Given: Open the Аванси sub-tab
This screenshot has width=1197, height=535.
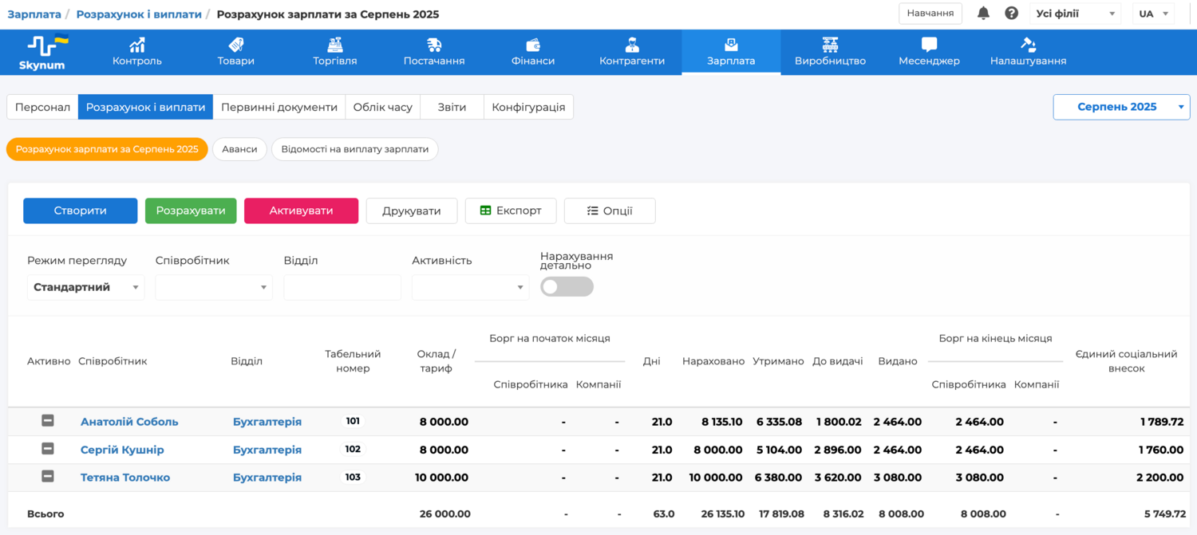Looking at the screenshot, I should 239,149.
